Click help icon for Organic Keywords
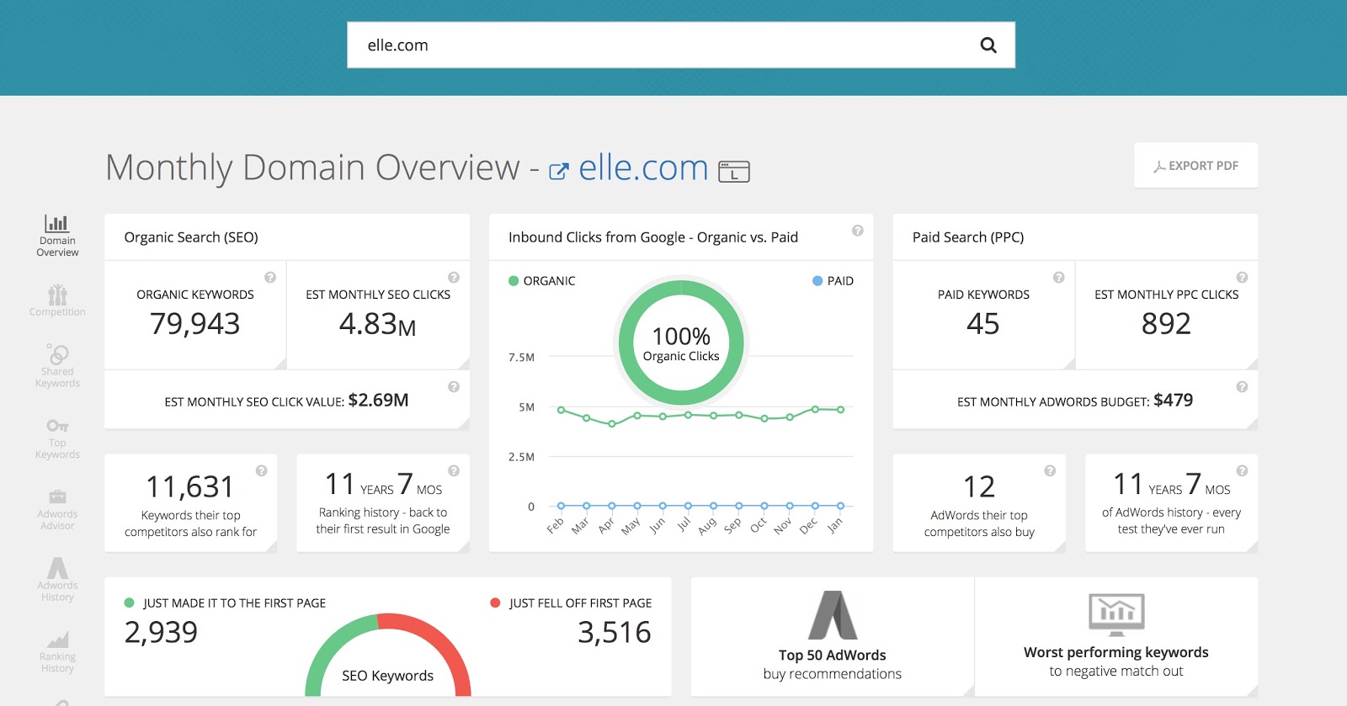This screenshot has height=706, width=1347. pos(270,278)
